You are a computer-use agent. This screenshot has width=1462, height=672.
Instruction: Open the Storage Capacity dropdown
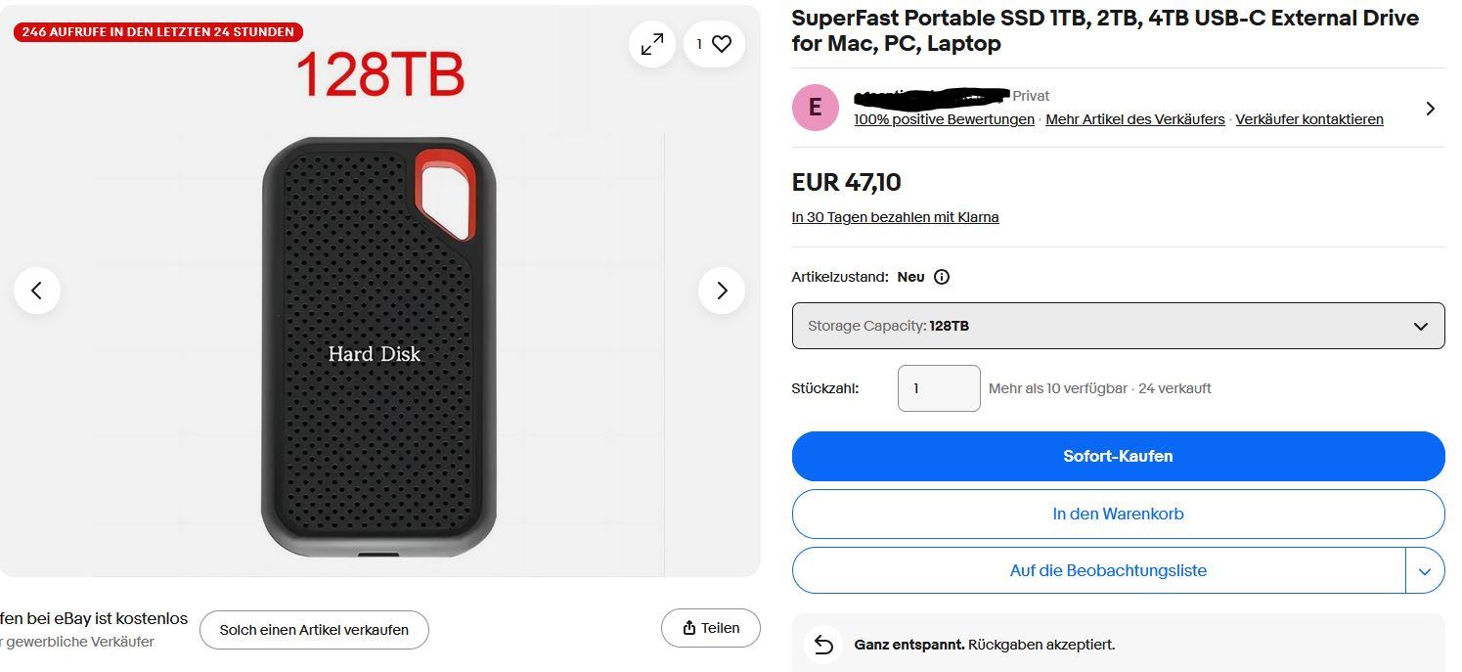[x=1118, y=325]
